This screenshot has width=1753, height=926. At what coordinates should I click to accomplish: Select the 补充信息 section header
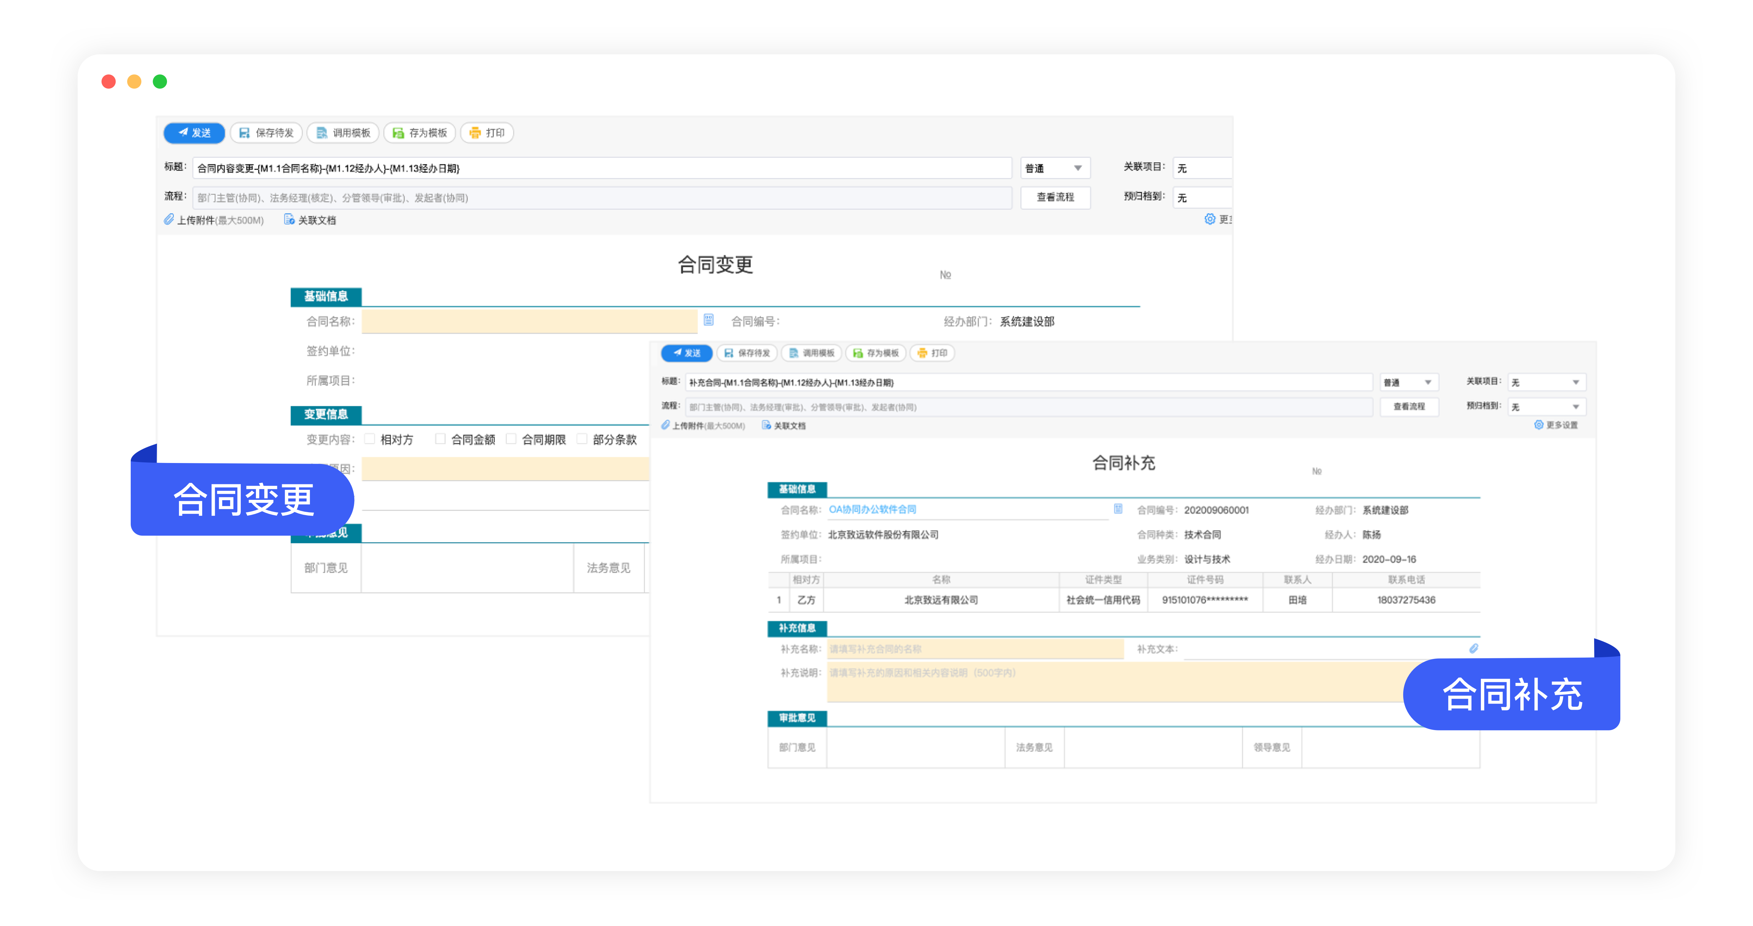pyautogui.click(x=797, y=628)
